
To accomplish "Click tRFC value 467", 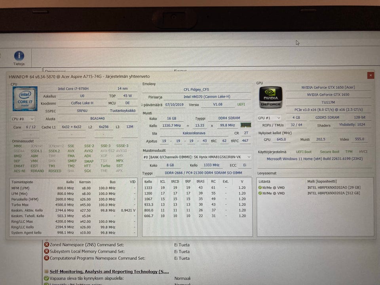I will [245, 141].
